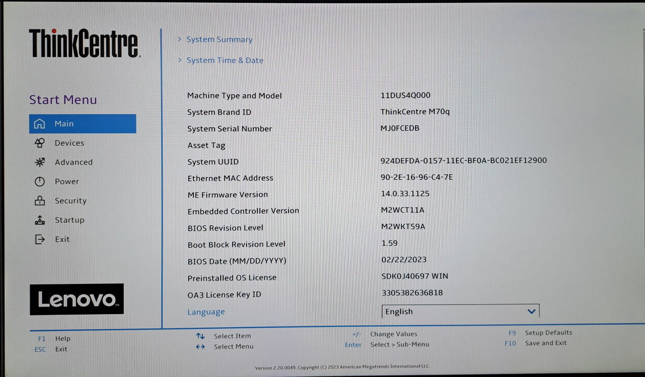
Task: Click the controller version M2WCT11A
Action: pyautogui.click(x=403, y=210)
